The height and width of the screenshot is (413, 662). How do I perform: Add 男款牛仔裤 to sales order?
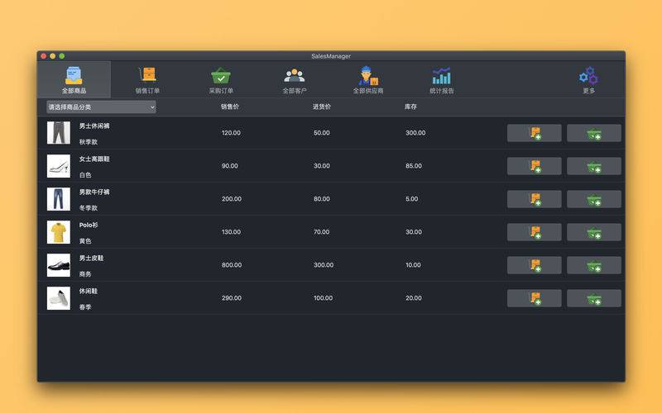tap(534, 199)
